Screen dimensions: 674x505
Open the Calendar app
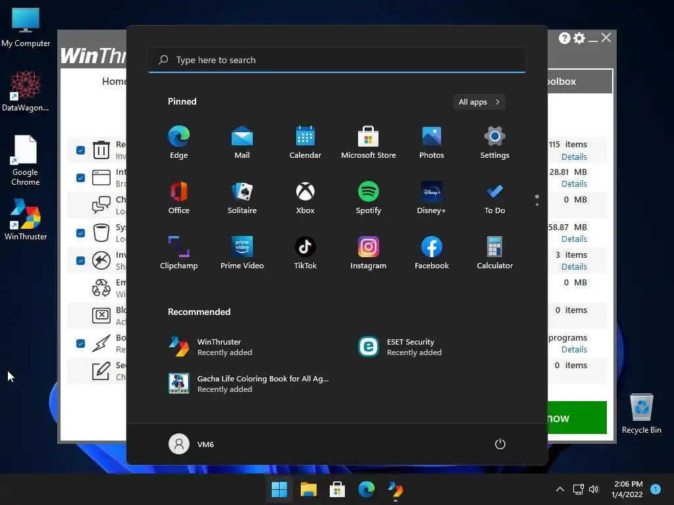(305, 142)
